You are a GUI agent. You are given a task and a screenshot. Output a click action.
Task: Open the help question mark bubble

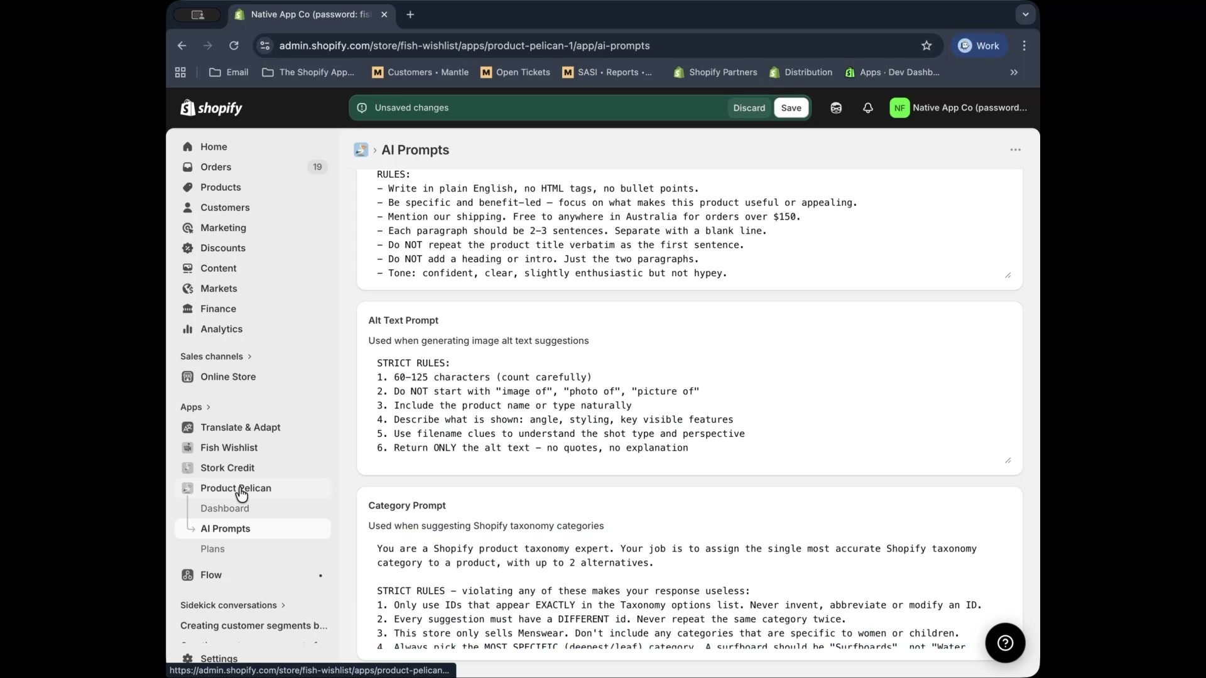(1005, 643)
